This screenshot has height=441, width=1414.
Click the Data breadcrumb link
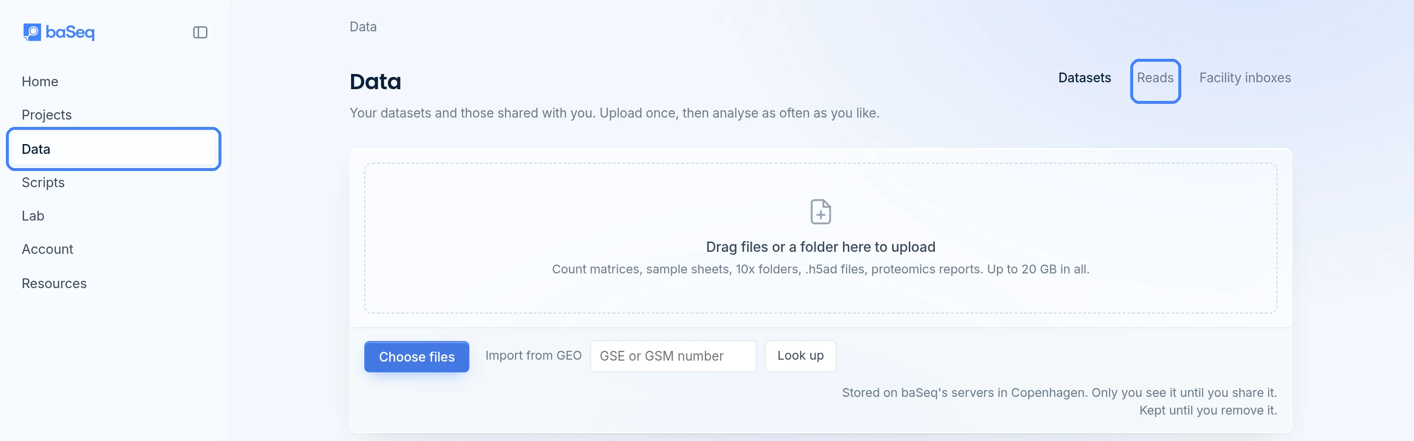click(363, 27)
